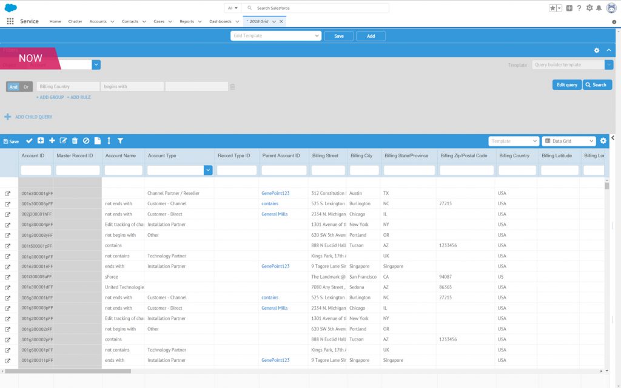Click the checkmark select icon on grid toolbar
Image resolution: width=621 pixels, height=388 pixels.
point(29,140)
